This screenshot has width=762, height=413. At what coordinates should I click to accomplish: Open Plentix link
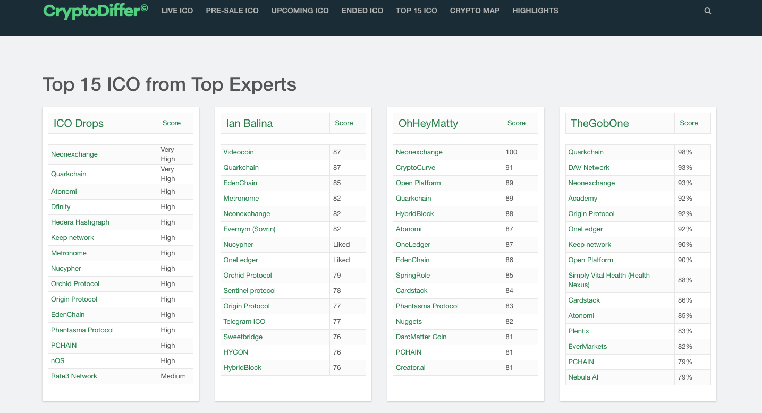click(x=579, y=331)
